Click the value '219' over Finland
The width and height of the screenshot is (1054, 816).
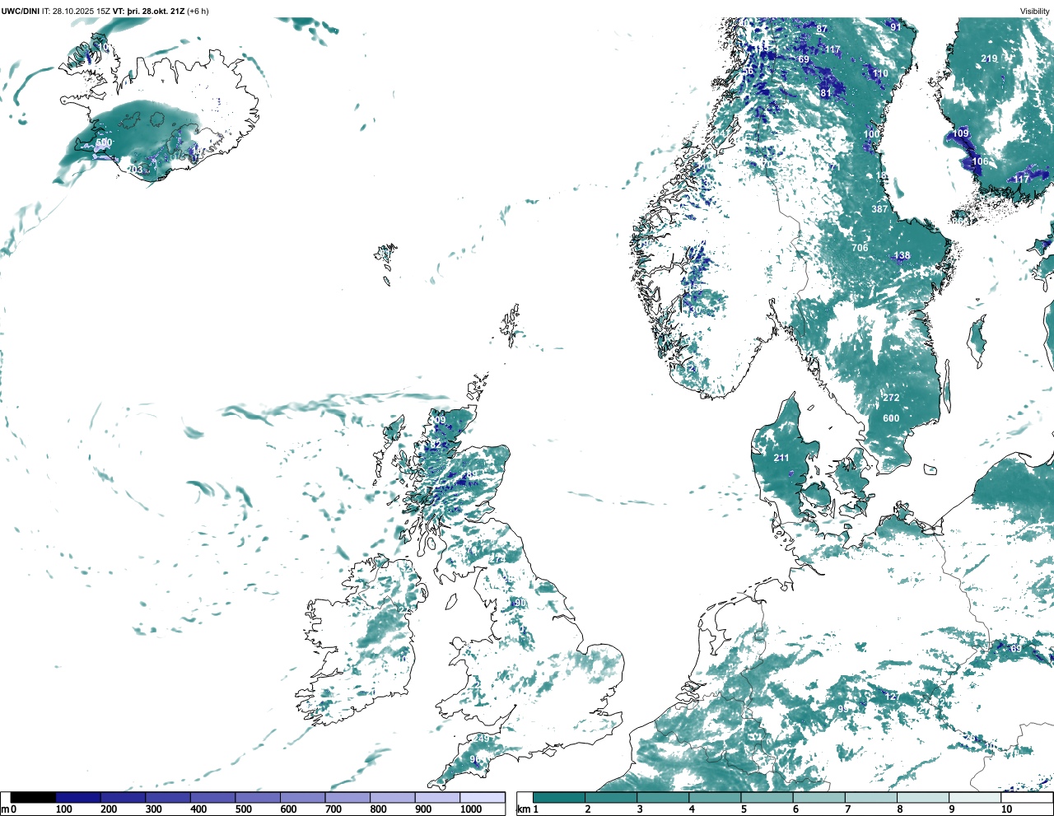(989, 58)
